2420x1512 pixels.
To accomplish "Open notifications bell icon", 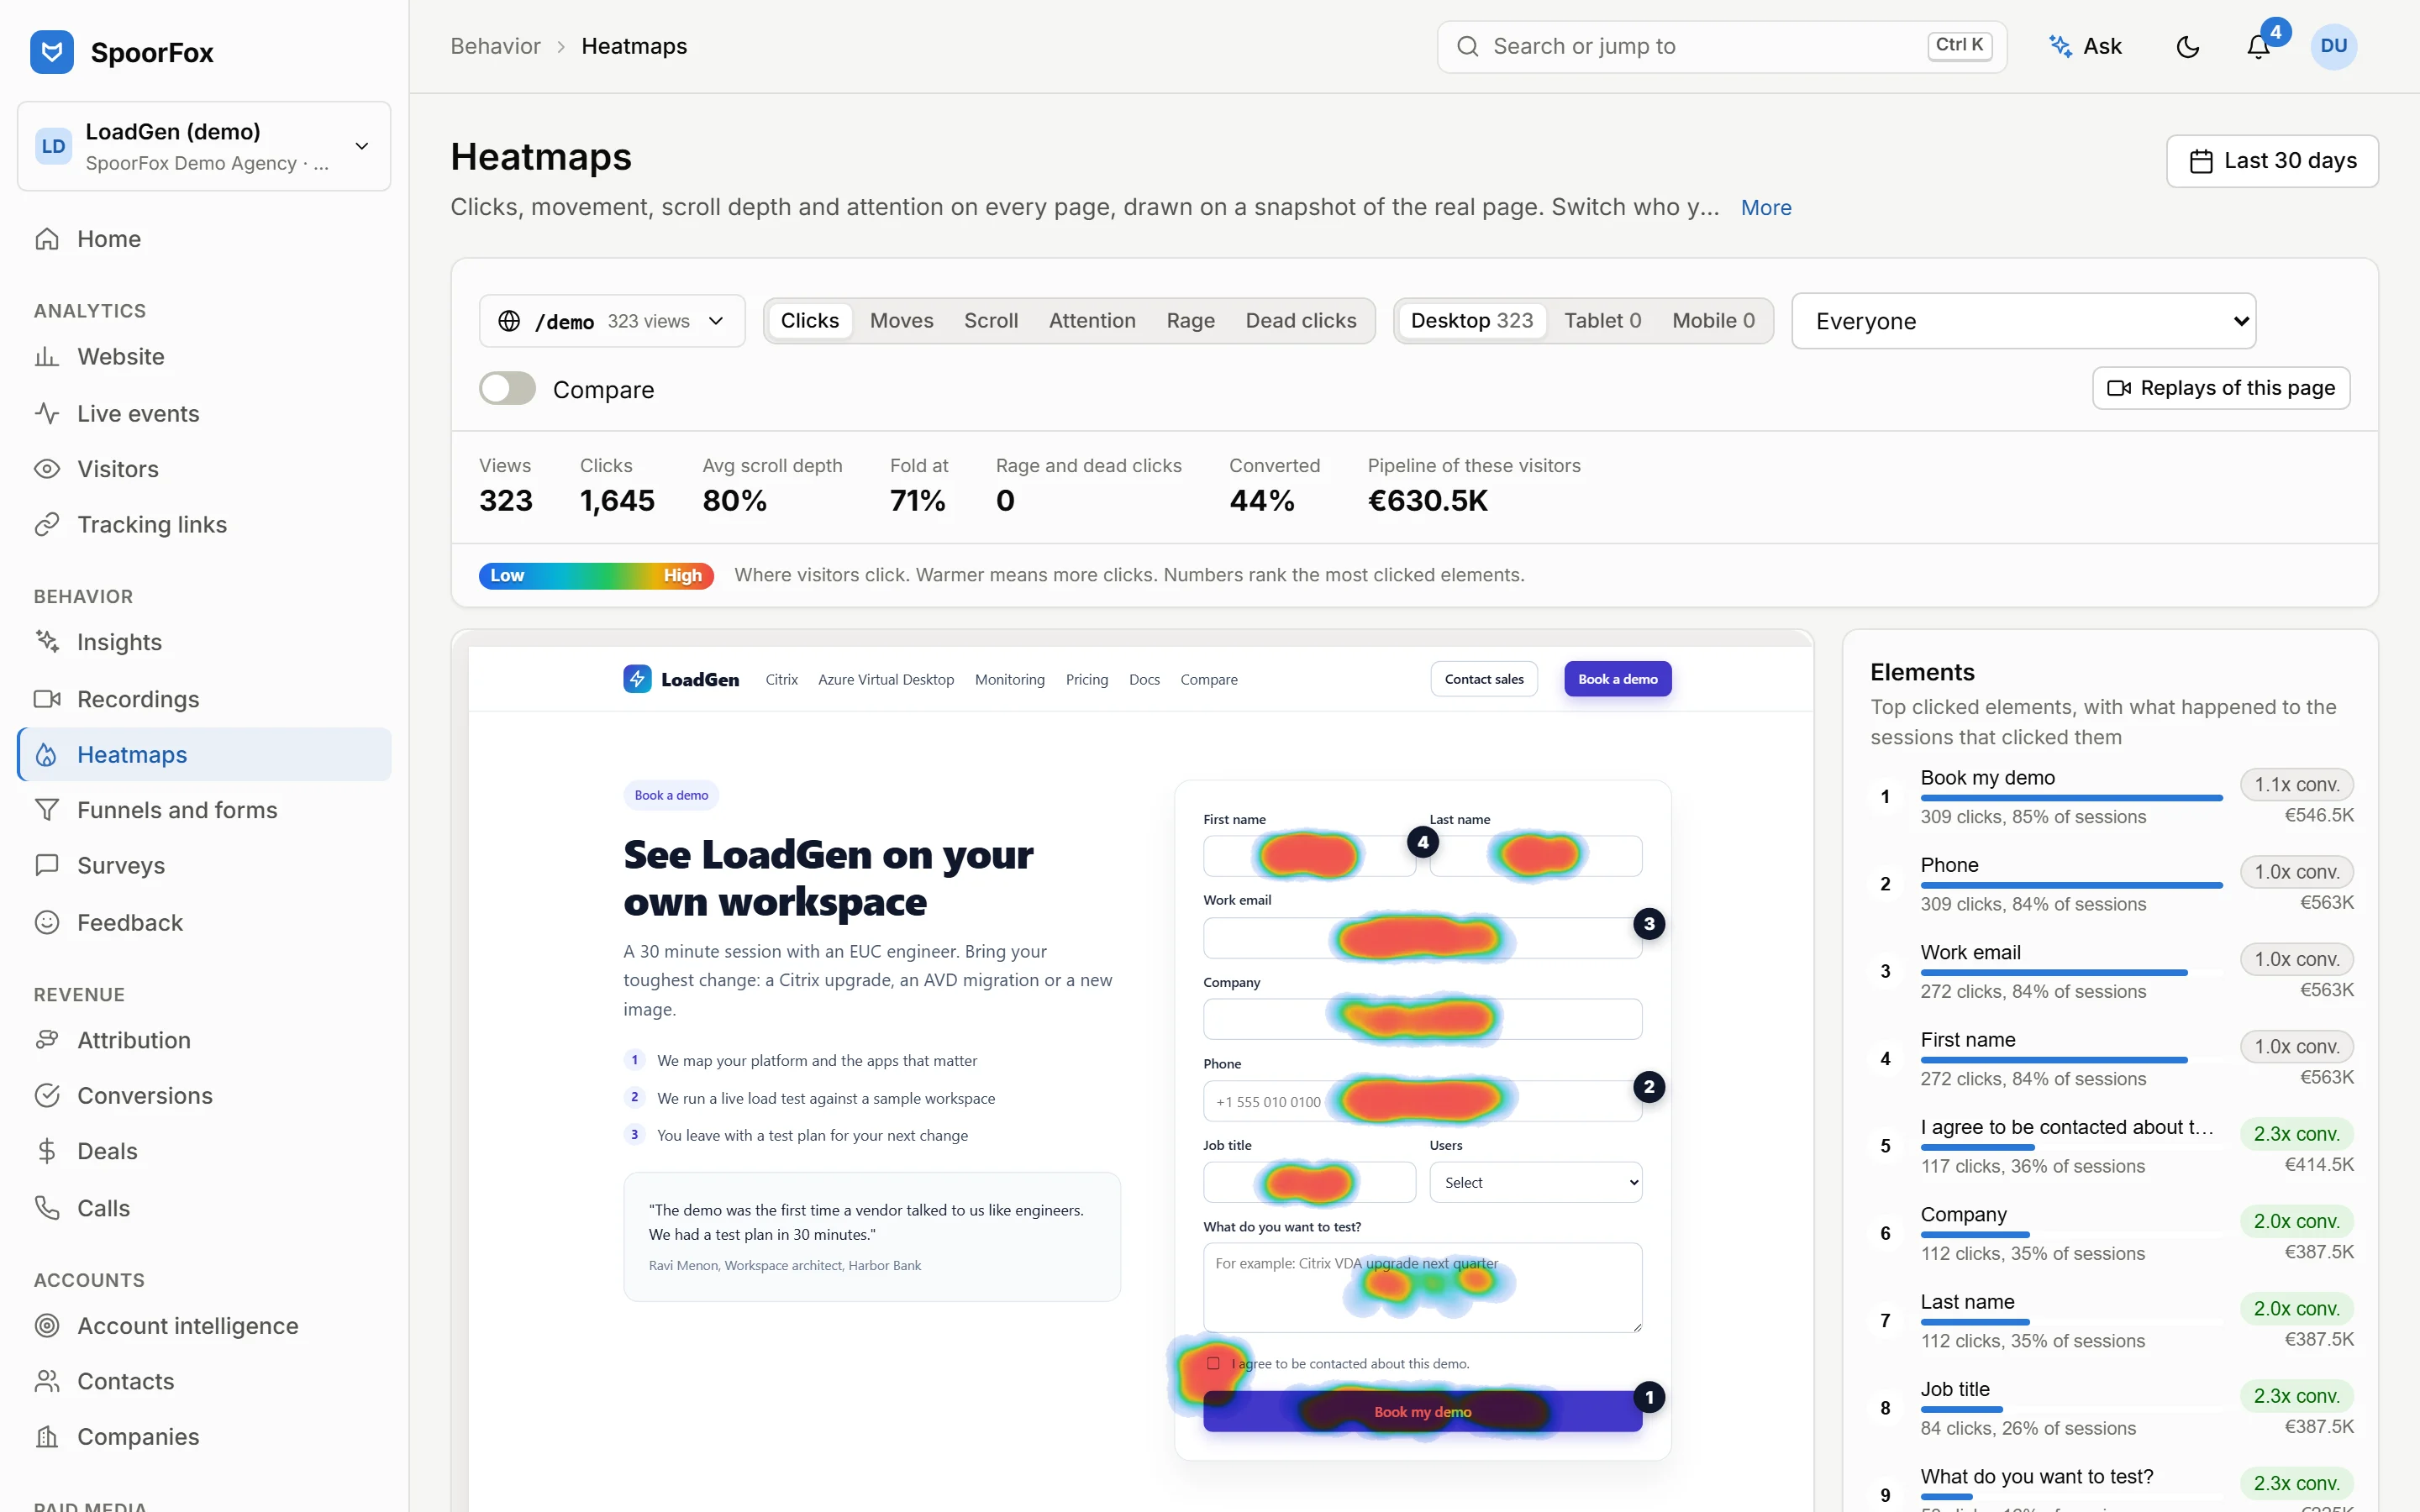I will [x=2258, y=47].
